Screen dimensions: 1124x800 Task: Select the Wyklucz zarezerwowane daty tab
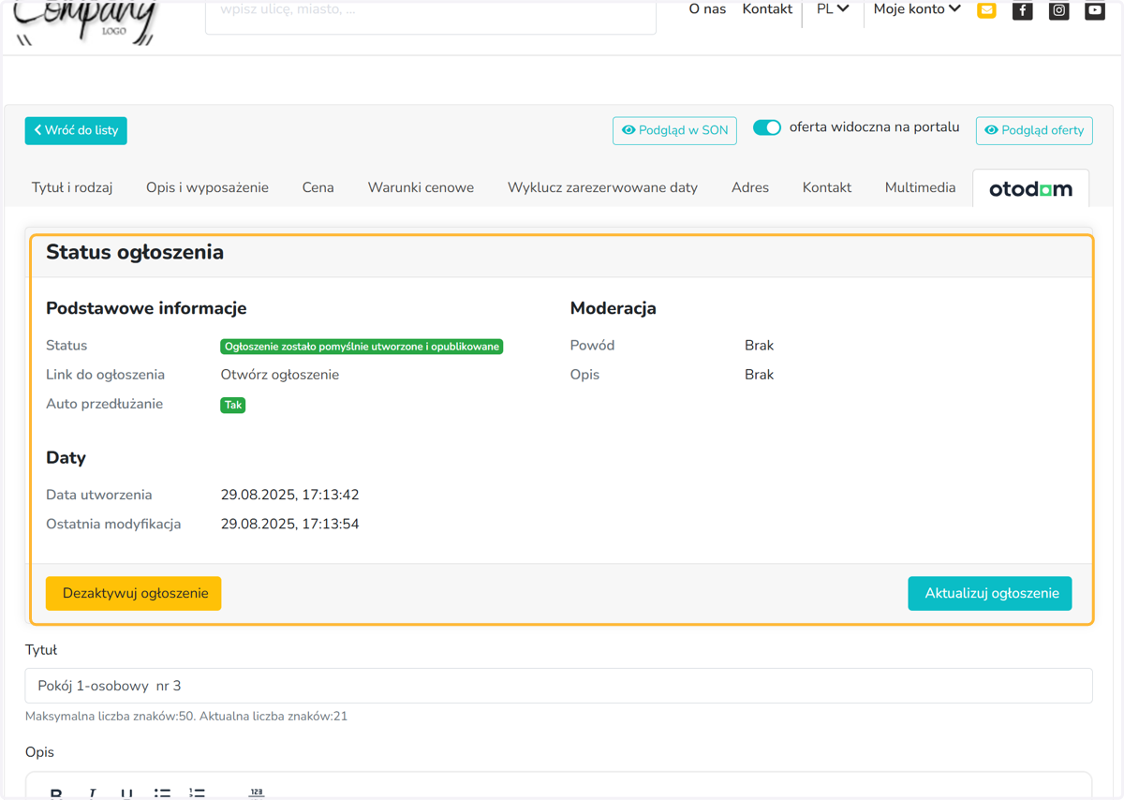[602, 187]
